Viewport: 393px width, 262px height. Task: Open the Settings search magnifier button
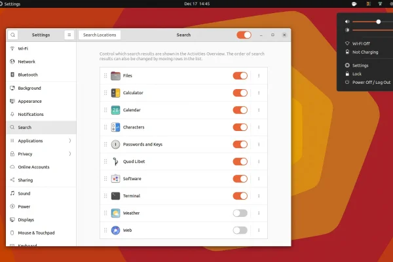click(x=13, y=35)
